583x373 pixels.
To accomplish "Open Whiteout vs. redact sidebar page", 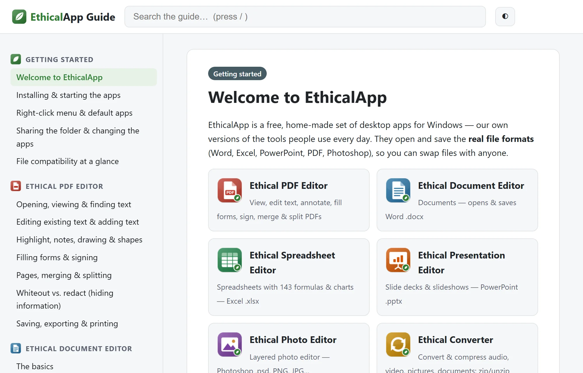I will 84,299.
